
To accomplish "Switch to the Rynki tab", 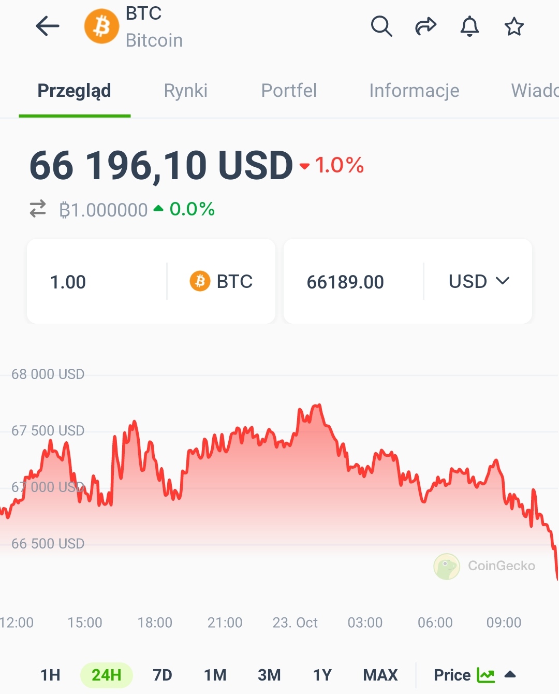I will tap(185, 91).
